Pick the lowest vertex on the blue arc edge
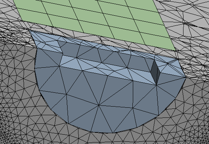 pos(113,133)
